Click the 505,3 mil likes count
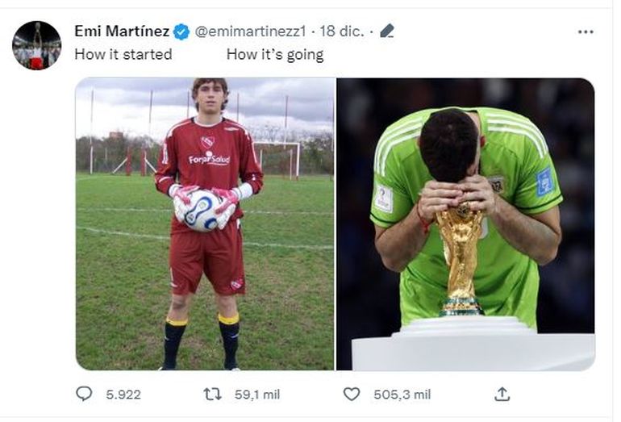Image resolution: width=621 pixels, height=422 pixels. point(402,395)
